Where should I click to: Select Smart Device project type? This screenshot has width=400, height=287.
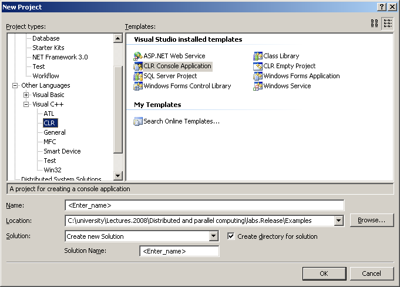pos(62,151)
